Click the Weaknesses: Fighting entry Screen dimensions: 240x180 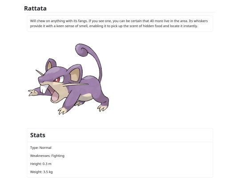click(x=47, y=156)
